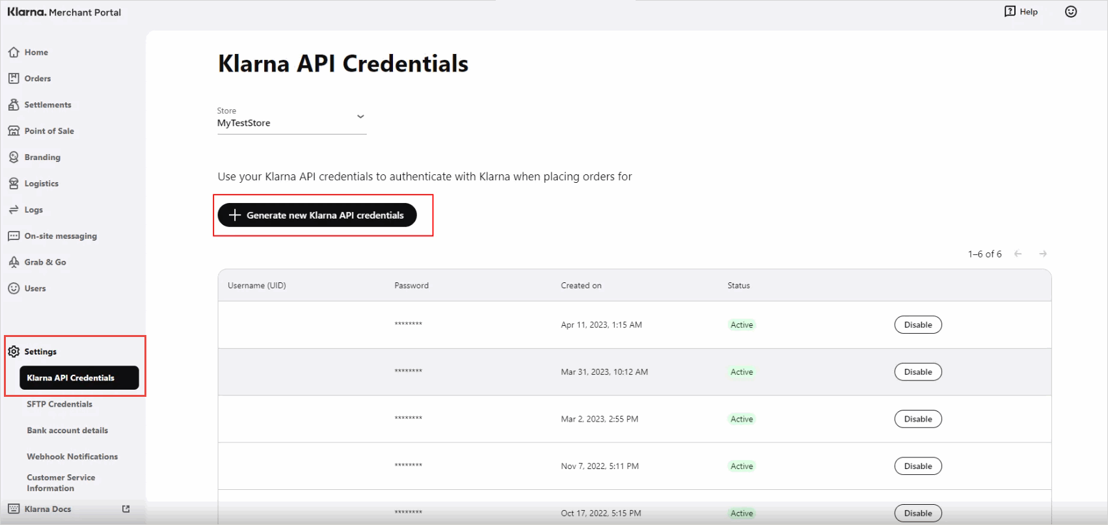Select Webhook Notifications menu item
1108x525 pixels.
(72, 457)
